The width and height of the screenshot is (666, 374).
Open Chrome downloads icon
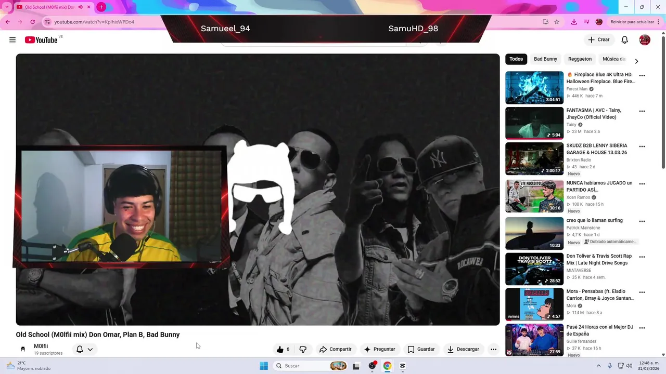(574, 22)
